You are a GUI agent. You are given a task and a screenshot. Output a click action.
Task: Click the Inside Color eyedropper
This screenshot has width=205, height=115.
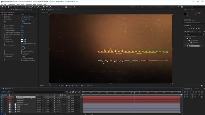tap(25, 40)
